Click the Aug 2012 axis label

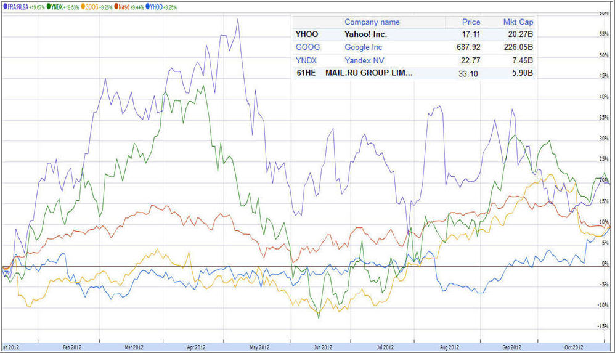click(449, 347)
